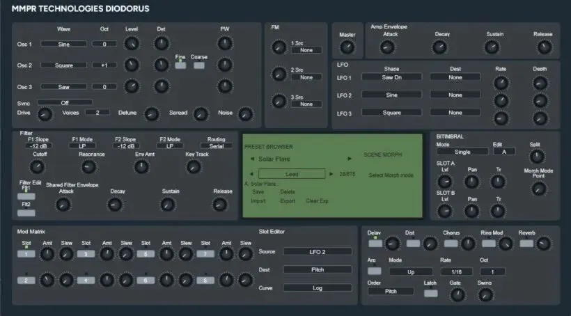Click the Env Amt knob
571x316 pixels.
click(x=141, y=167)
